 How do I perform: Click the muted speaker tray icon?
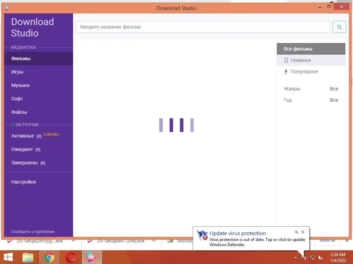point(320,257)
